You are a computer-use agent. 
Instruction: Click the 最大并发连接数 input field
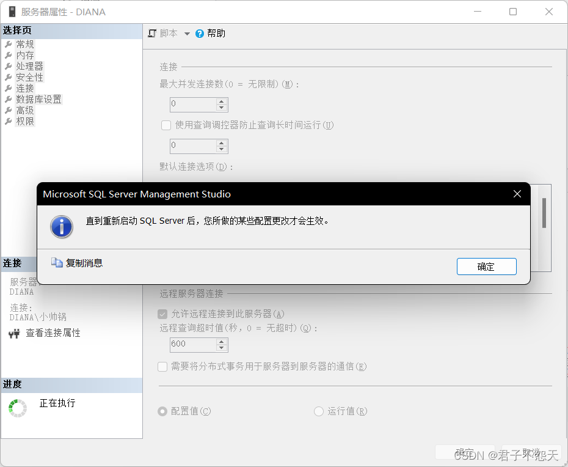tap(193, 105)
